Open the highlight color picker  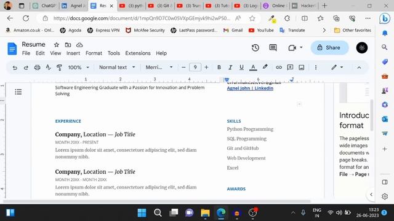pos(265,67)
